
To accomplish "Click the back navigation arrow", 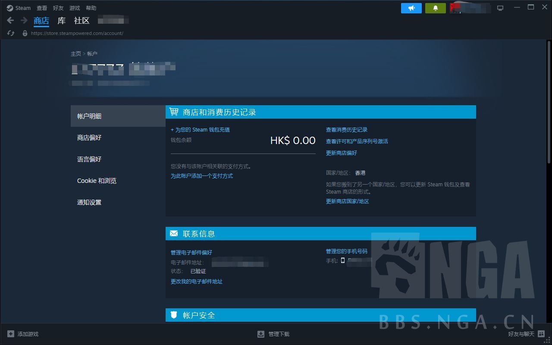I will click(x=10, y=20).
